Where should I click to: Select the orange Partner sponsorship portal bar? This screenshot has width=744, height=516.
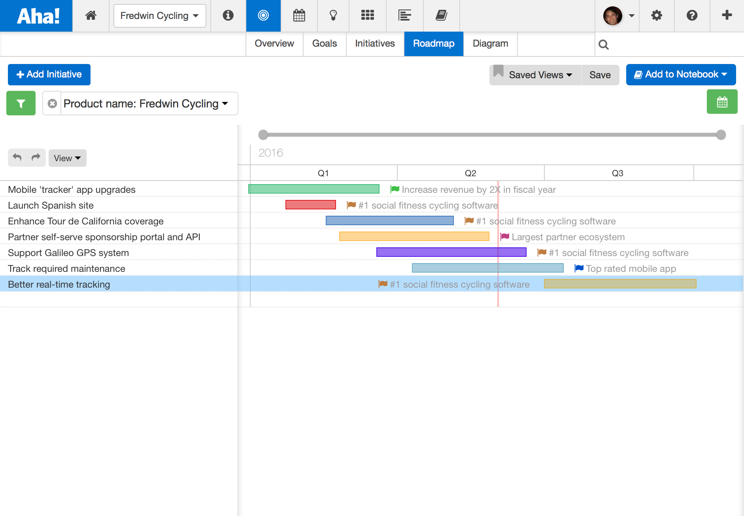(414, 236)
